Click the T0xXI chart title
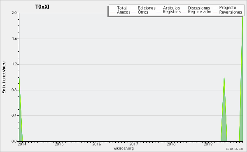Image resolution: width=247 pixels, height=152 pixels. point(42,7)
